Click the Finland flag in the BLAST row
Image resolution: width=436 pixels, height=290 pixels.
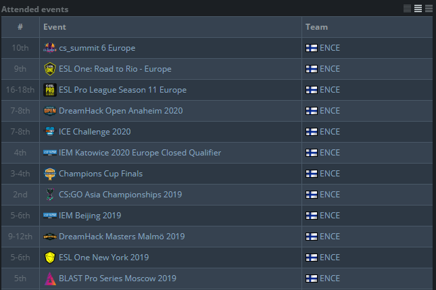[x=312, y=279]
